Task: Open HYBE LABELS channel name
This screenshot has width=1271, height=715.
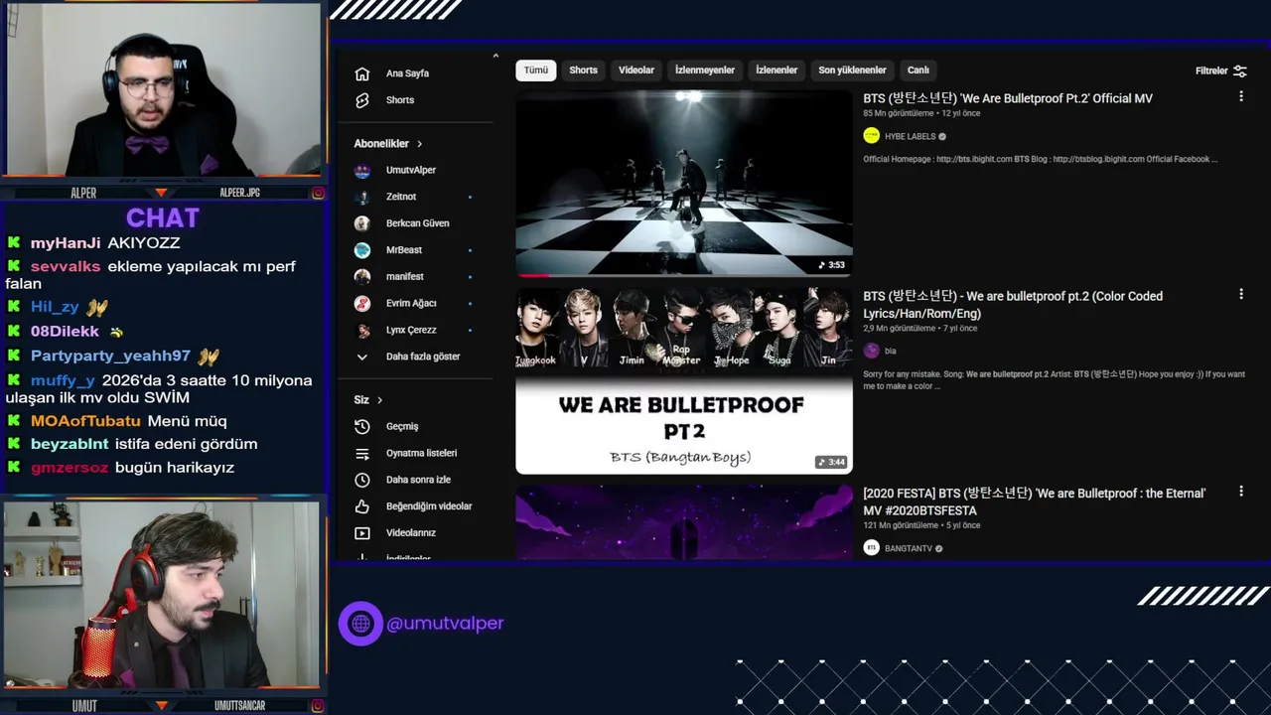Action: (x=910, y=137)
